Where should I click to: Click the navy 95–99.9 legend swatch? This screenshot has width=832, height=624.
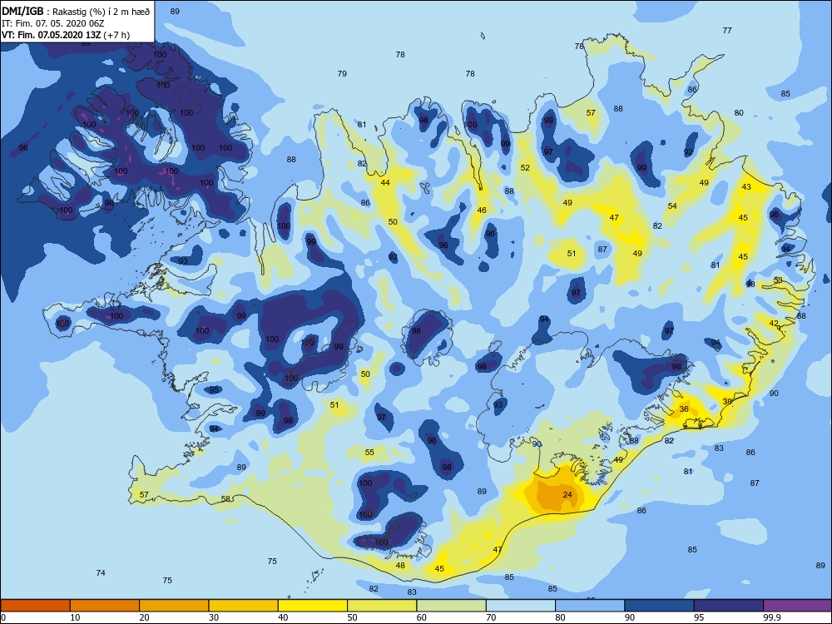729,606
